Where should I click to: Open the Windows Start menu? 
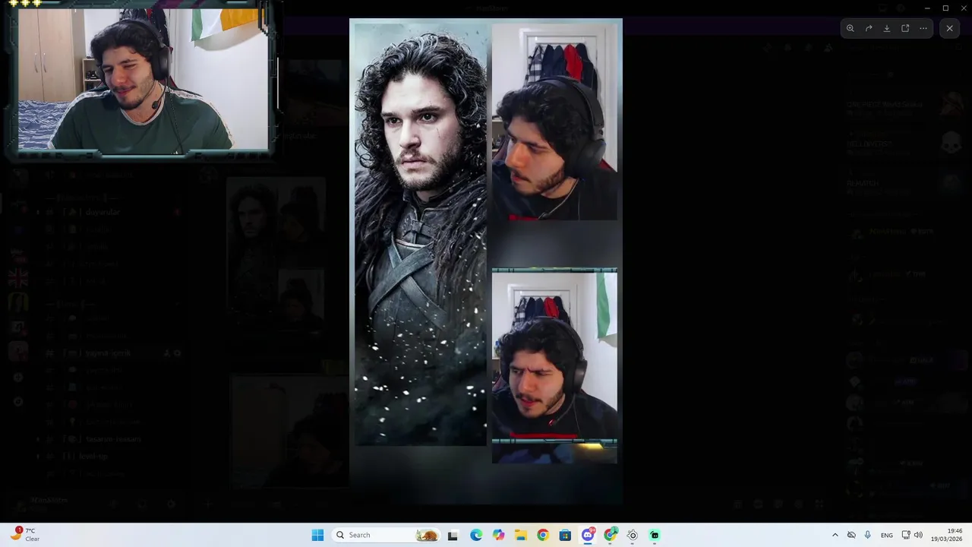(317, 535)
